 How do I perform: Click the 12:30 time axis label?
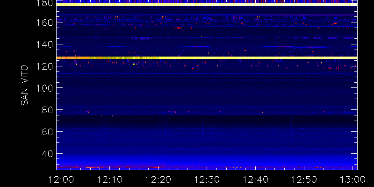207,180
